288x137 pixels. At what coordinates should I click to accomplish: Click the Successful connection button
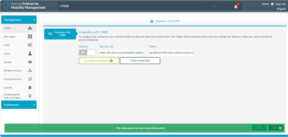[x=99, y=61]
